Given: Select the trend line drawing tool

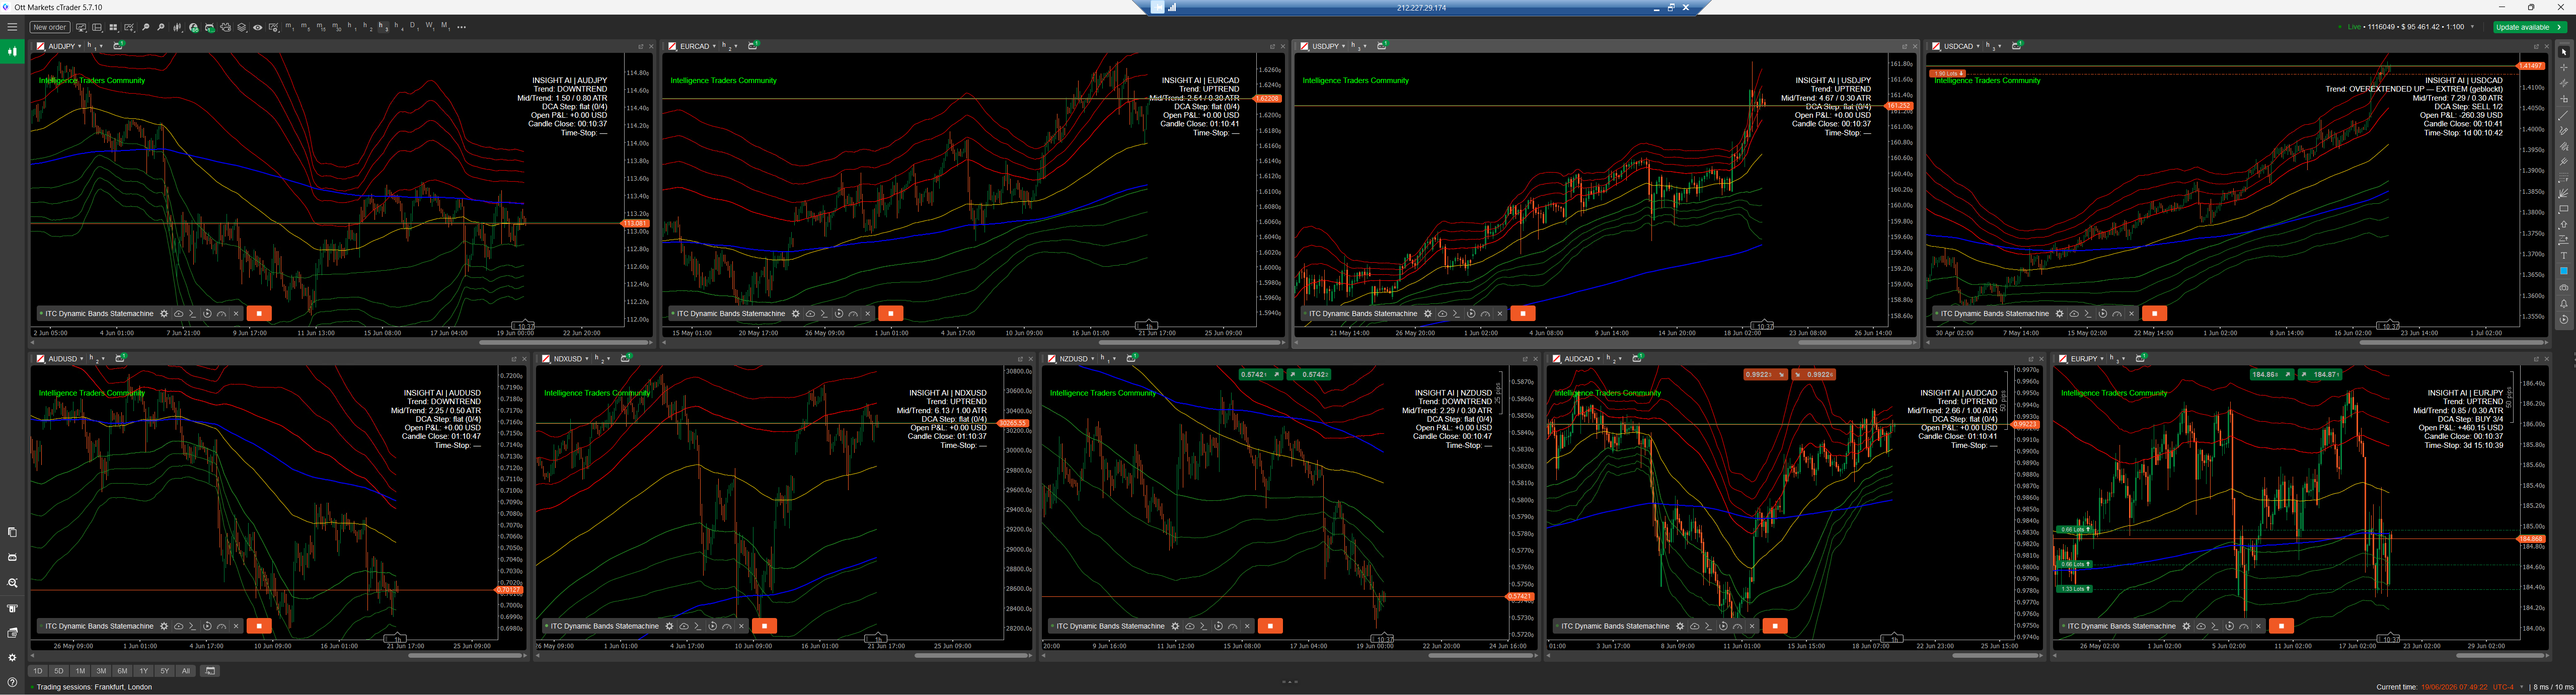Looking at the screenshot, I should coord(2564,115).
